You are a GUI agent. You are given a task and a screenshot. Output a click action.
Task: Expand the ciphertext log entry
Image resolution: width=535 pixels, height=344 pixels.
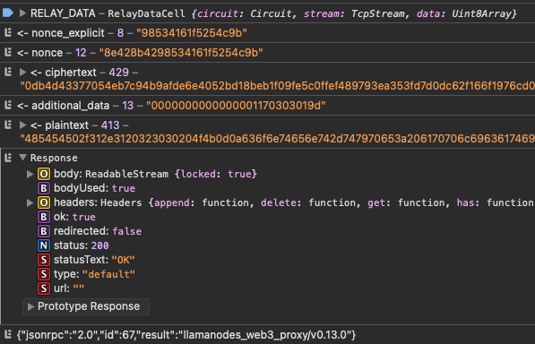click(x=23, y=73)
